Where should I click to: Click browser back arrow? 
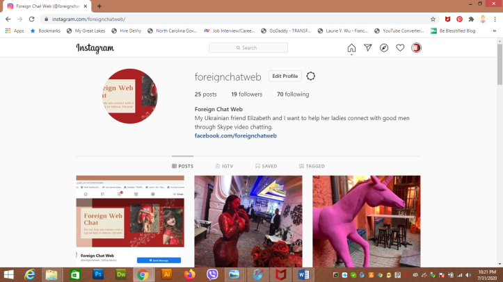pos(8,19)
